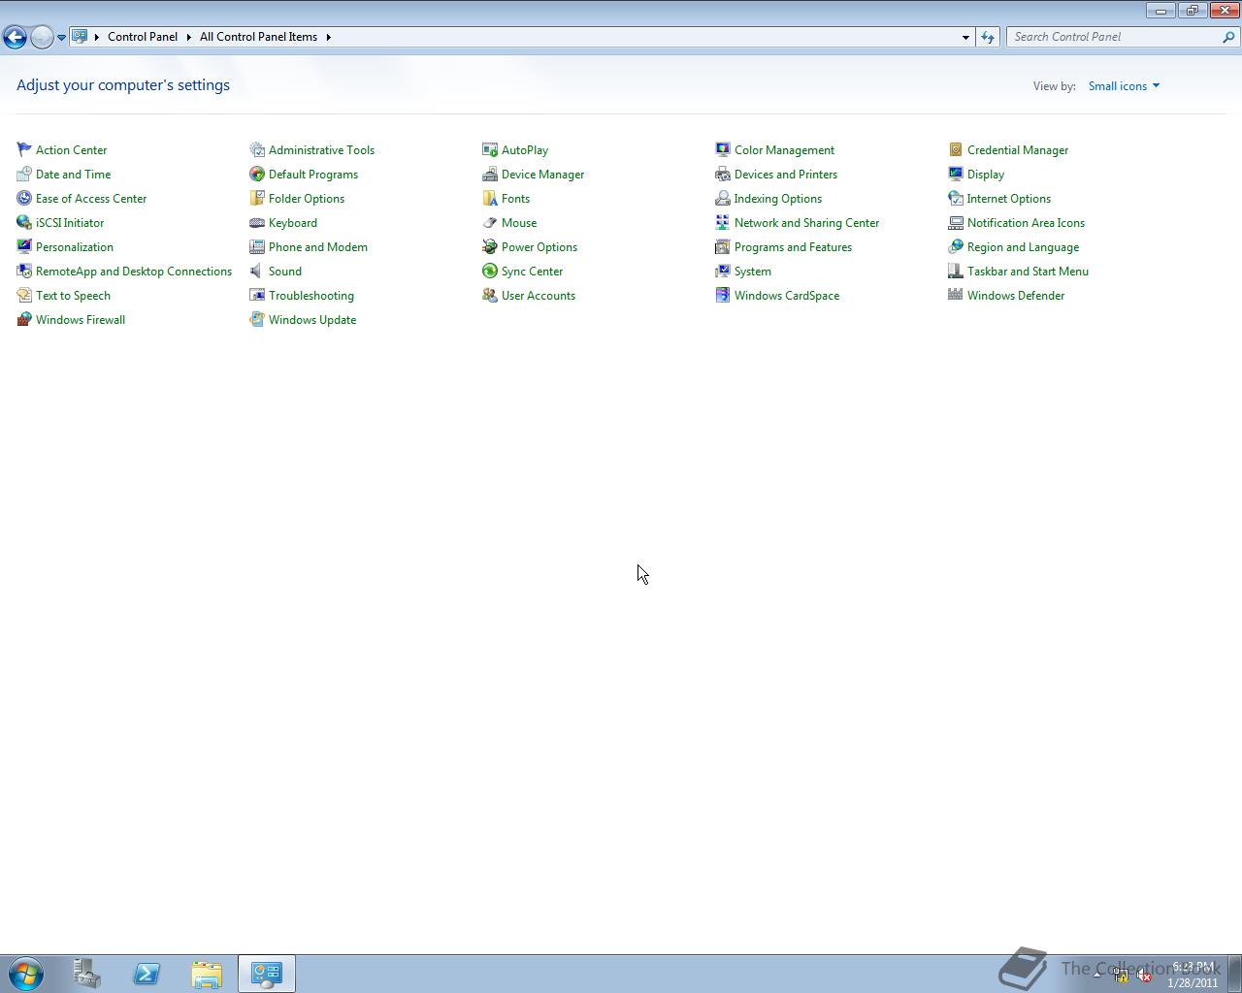Click the Mouse icon
The height and width of the screenshot is (993, 1242).
point(490,222)
